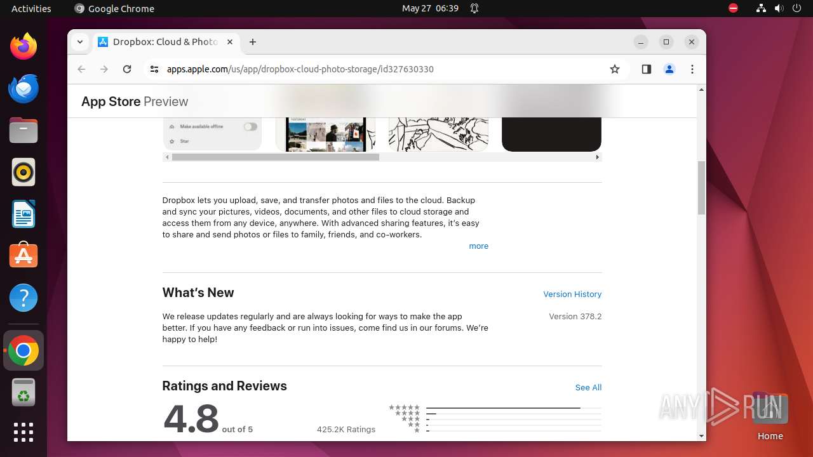Click the page vertical scrollbar thumb
Image resolution: width=813 pixels, height=457 pixels.
point(701,188)
